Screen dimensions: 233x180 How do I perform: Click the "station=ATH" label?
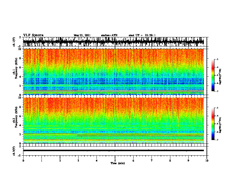[x=109, y=35]
